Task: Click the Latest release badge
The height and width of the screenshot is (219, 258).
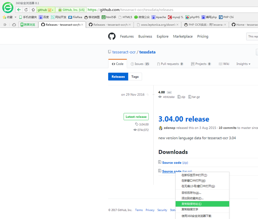Action: 136,116
